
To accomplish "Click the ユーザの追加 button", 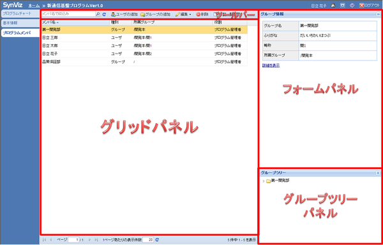I will 124,15.
